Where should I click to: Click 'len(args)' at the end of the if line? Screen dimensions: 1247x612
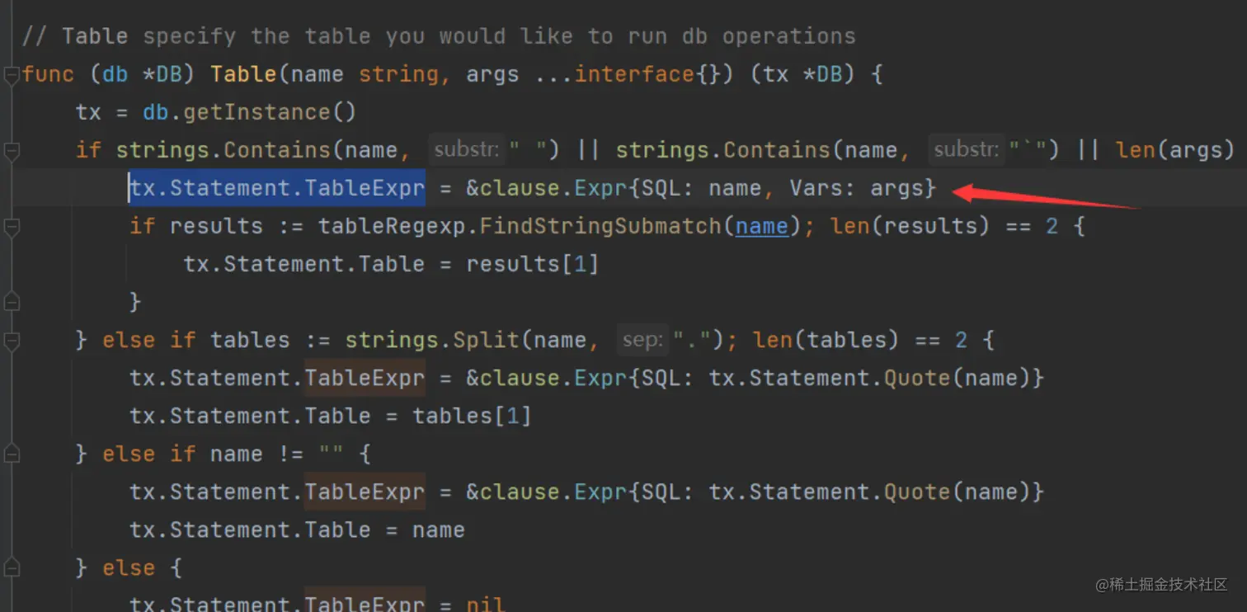pos(1174,150)
